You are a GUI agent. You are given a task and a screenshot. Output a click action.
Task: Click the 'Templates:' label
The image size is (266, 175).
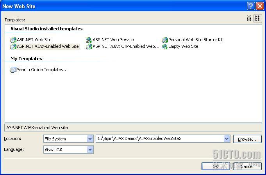(15, 20)
